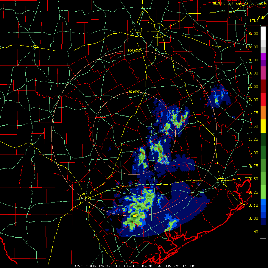
Task: Click the 1.50 legend value
Action: click(253, 126)
